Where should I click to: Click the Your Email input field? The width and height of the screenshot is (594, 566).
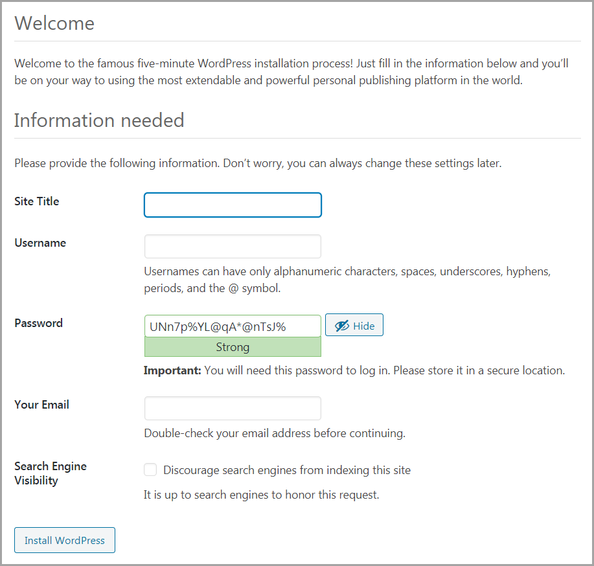point(233,409)
